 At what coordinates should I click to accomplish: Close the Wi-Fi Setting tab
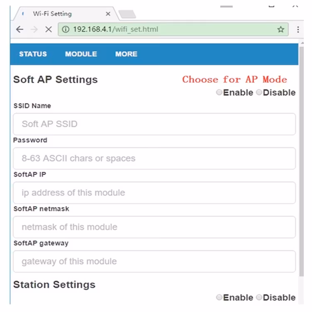point(108,14)
